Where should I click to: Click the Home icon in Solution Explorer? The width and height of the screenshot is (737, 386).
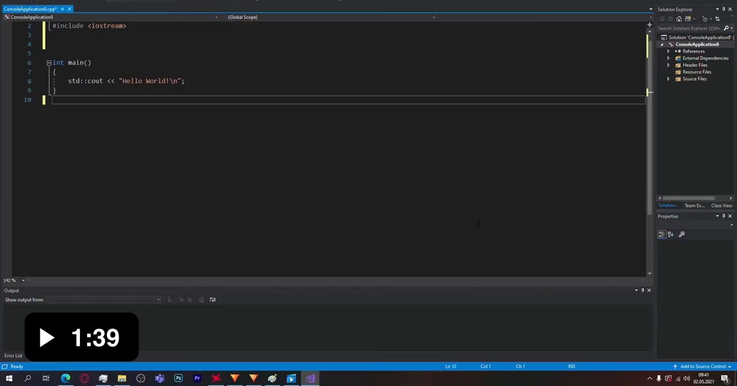(678, 19)
